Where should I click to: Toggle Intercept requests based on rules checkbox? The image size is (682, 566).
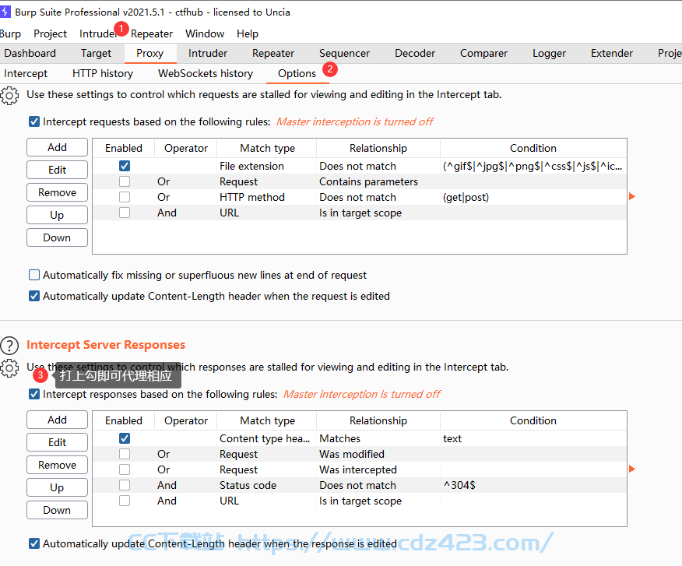34,121
